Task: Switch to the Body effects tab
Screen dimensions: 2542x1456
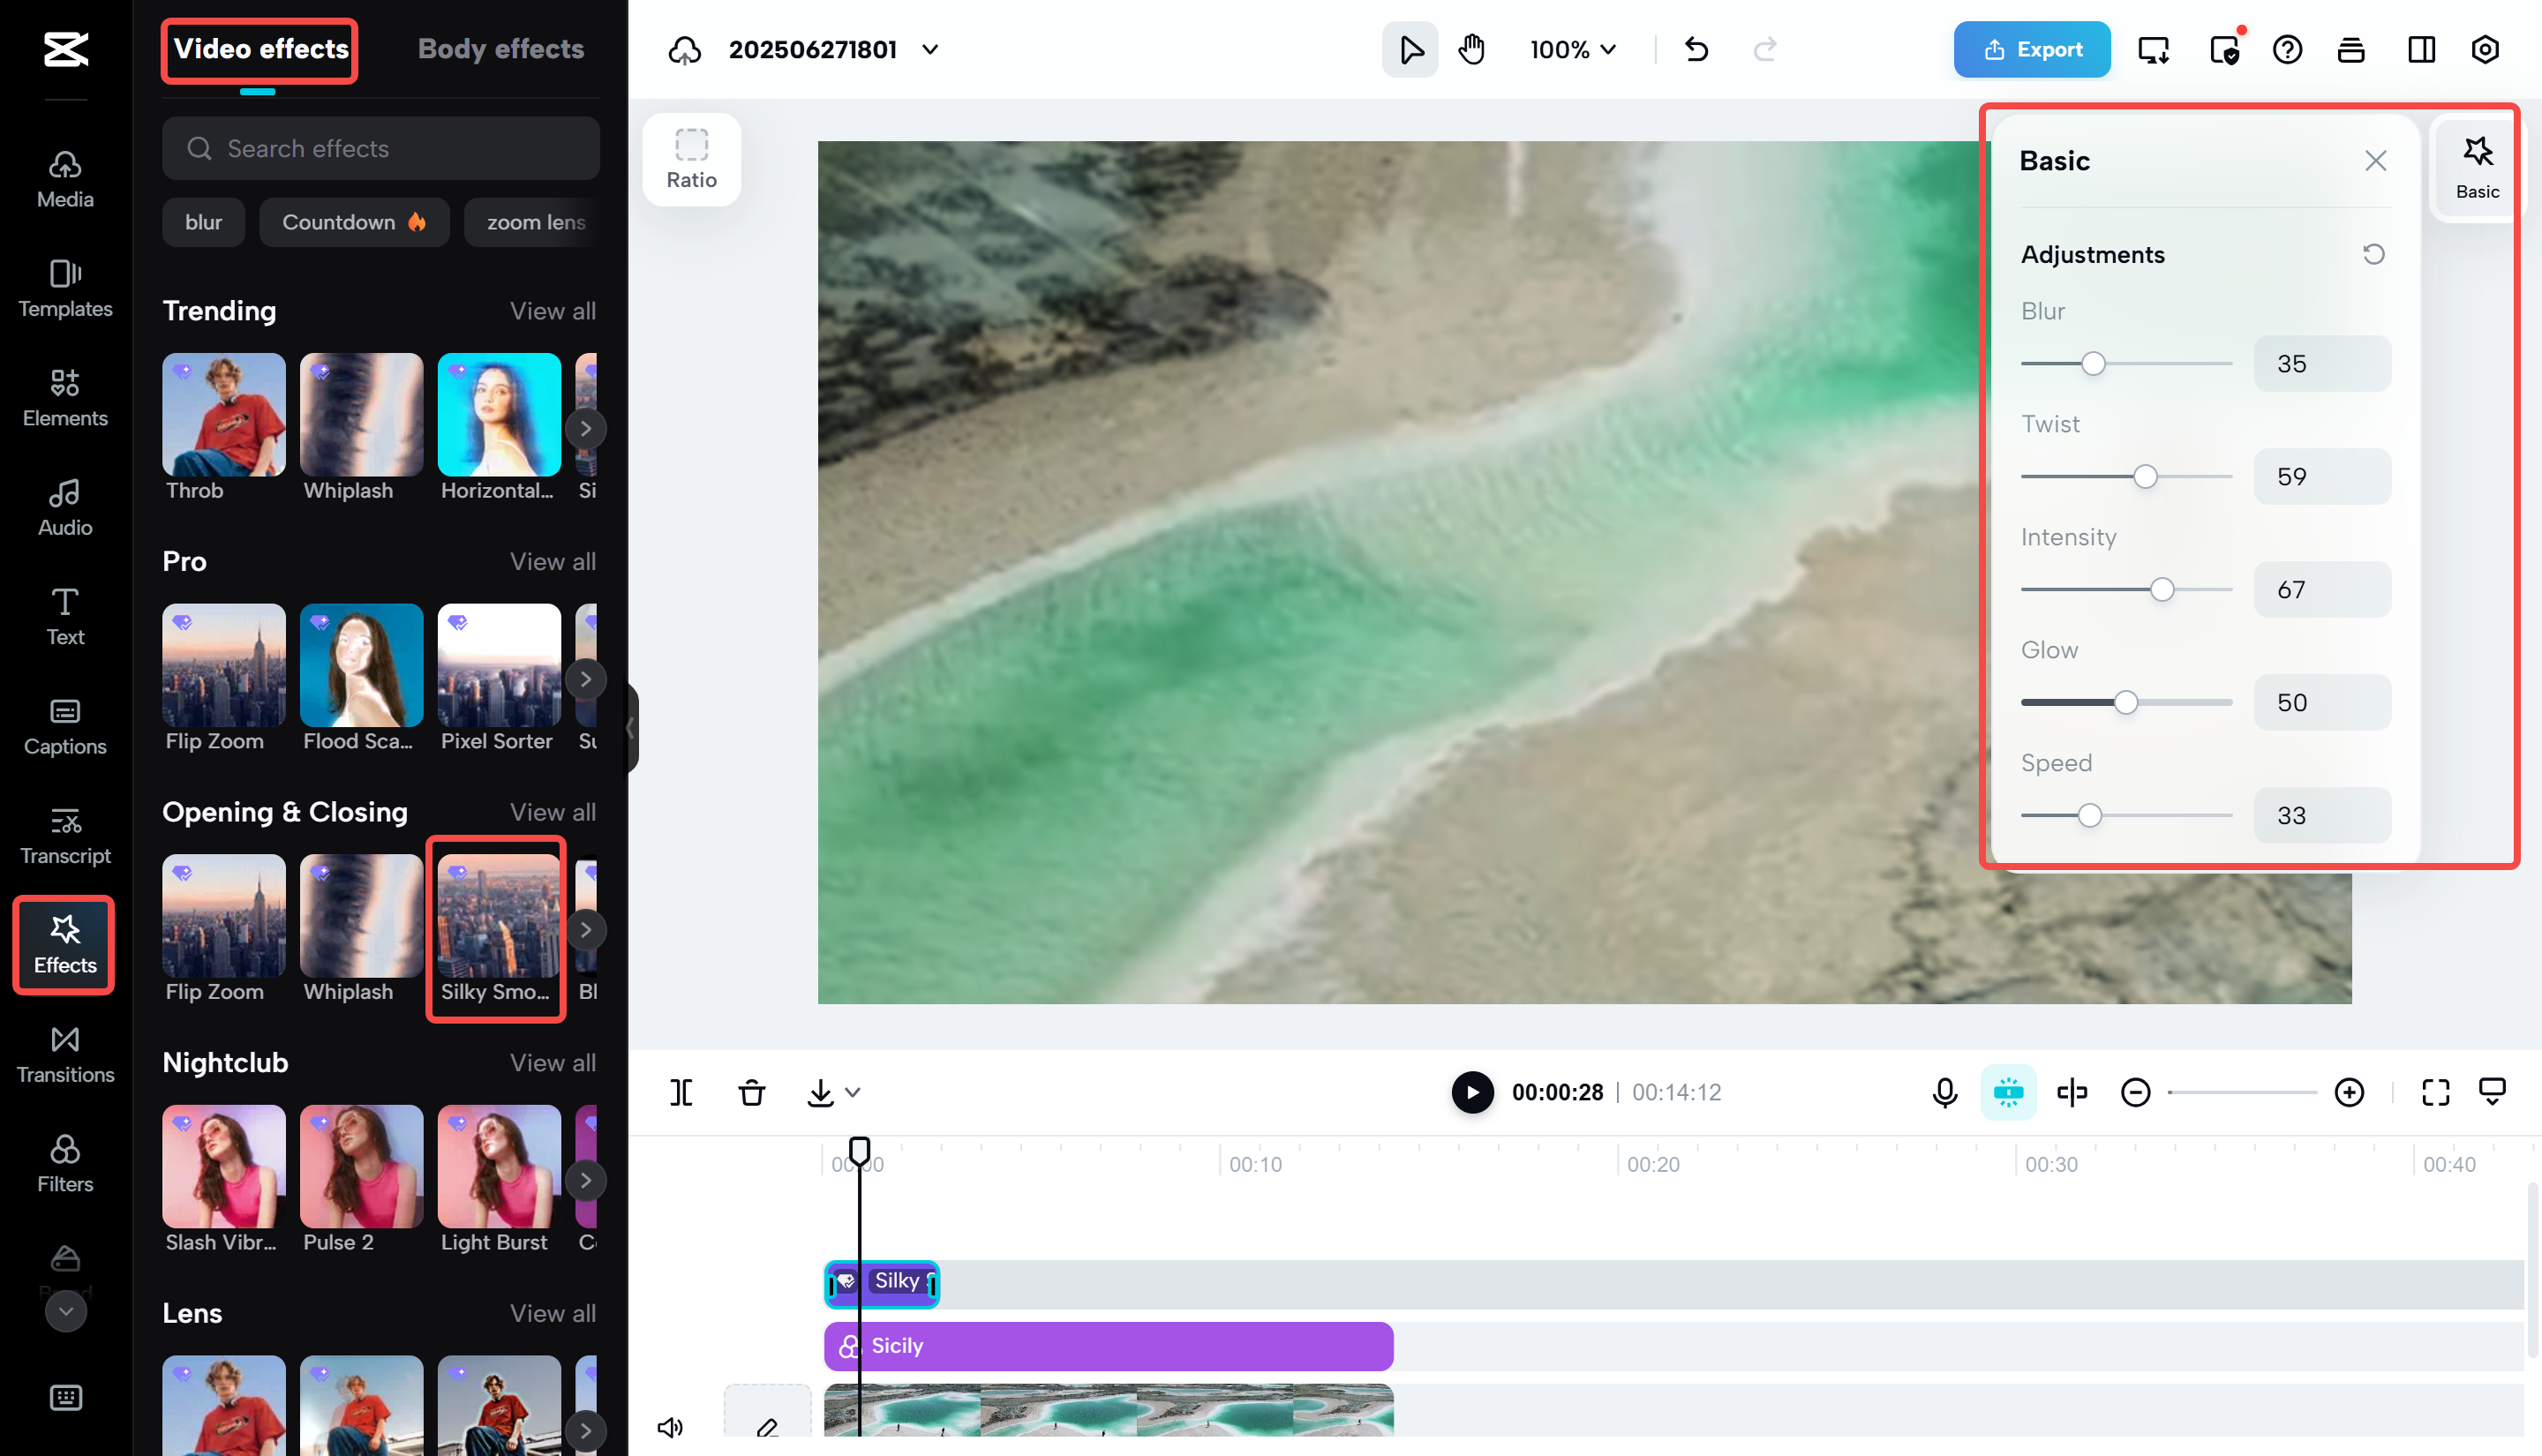Action: click(501, 48)
